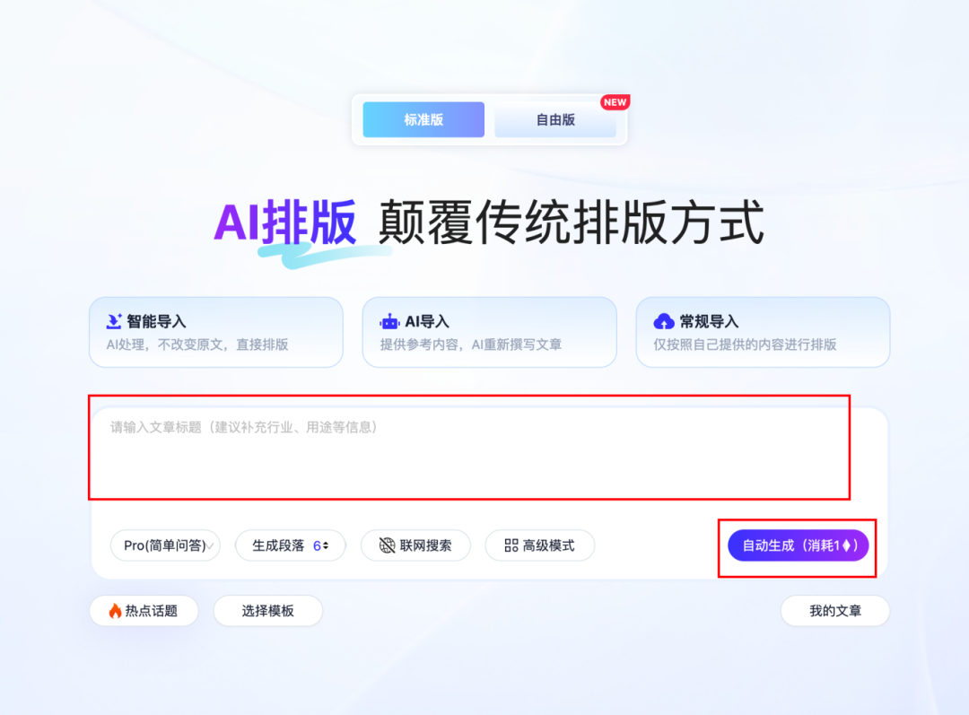This screenshot has height=715, width=969.
Task: Enable 联网搜索 web search
Action: (415, 545)
